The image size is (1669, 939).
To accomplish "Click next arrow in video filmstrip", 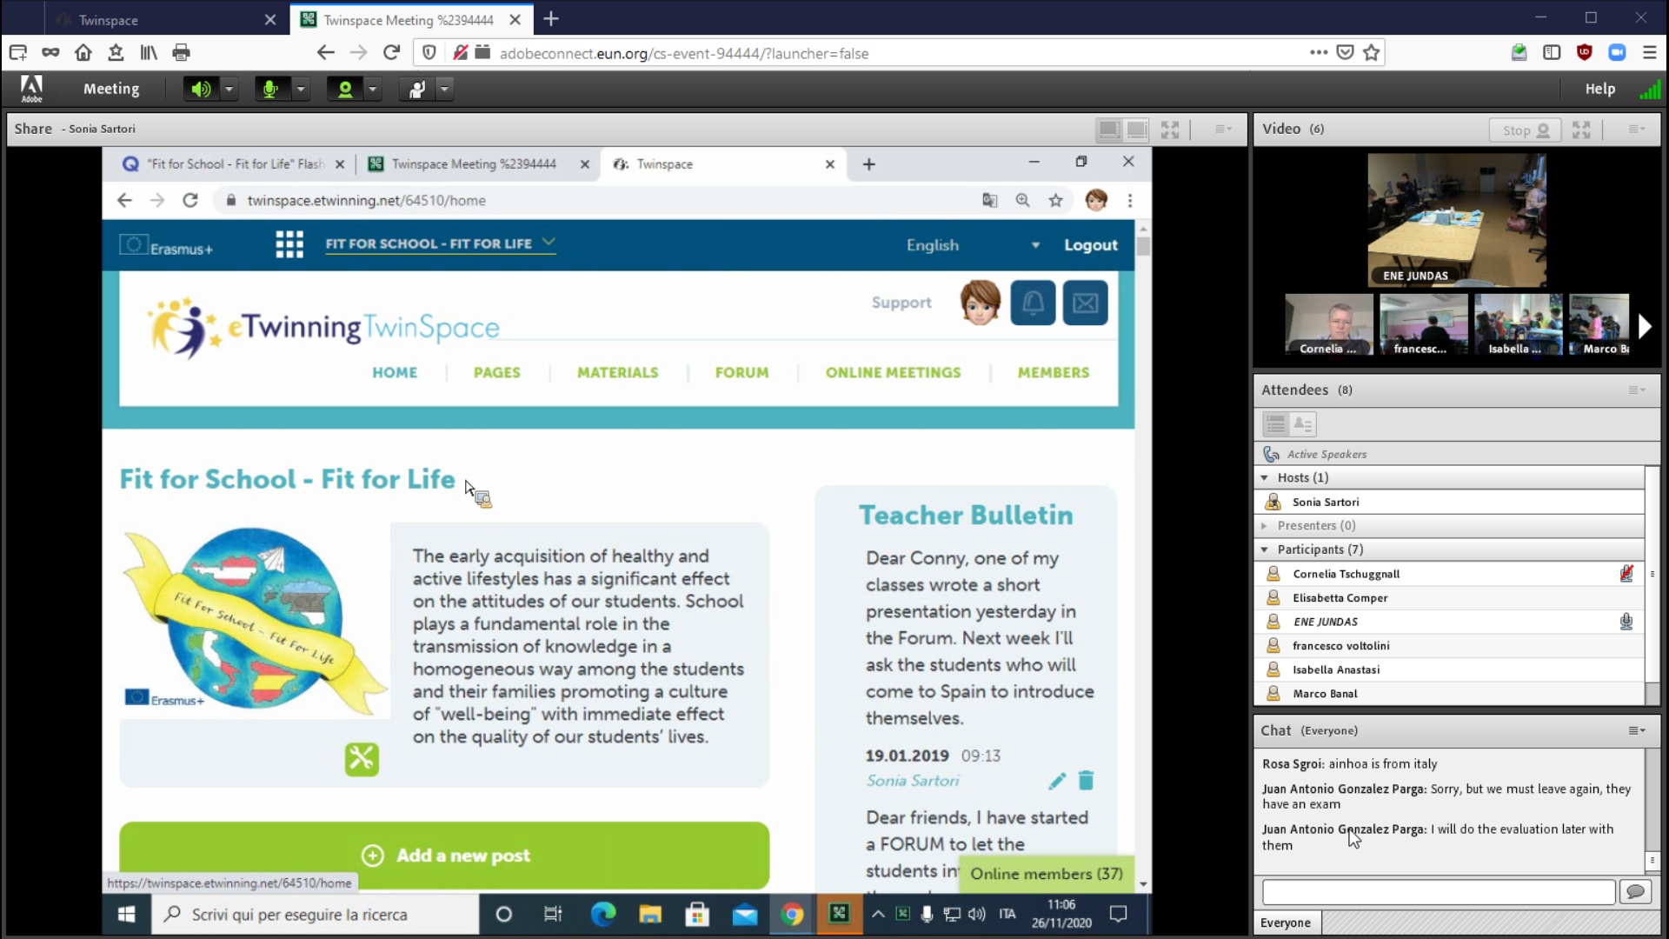I will (1644, 327).
